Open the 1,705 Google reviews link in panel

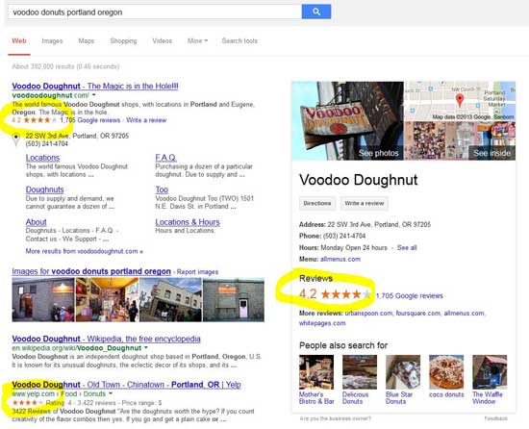(x=409, y=296)
